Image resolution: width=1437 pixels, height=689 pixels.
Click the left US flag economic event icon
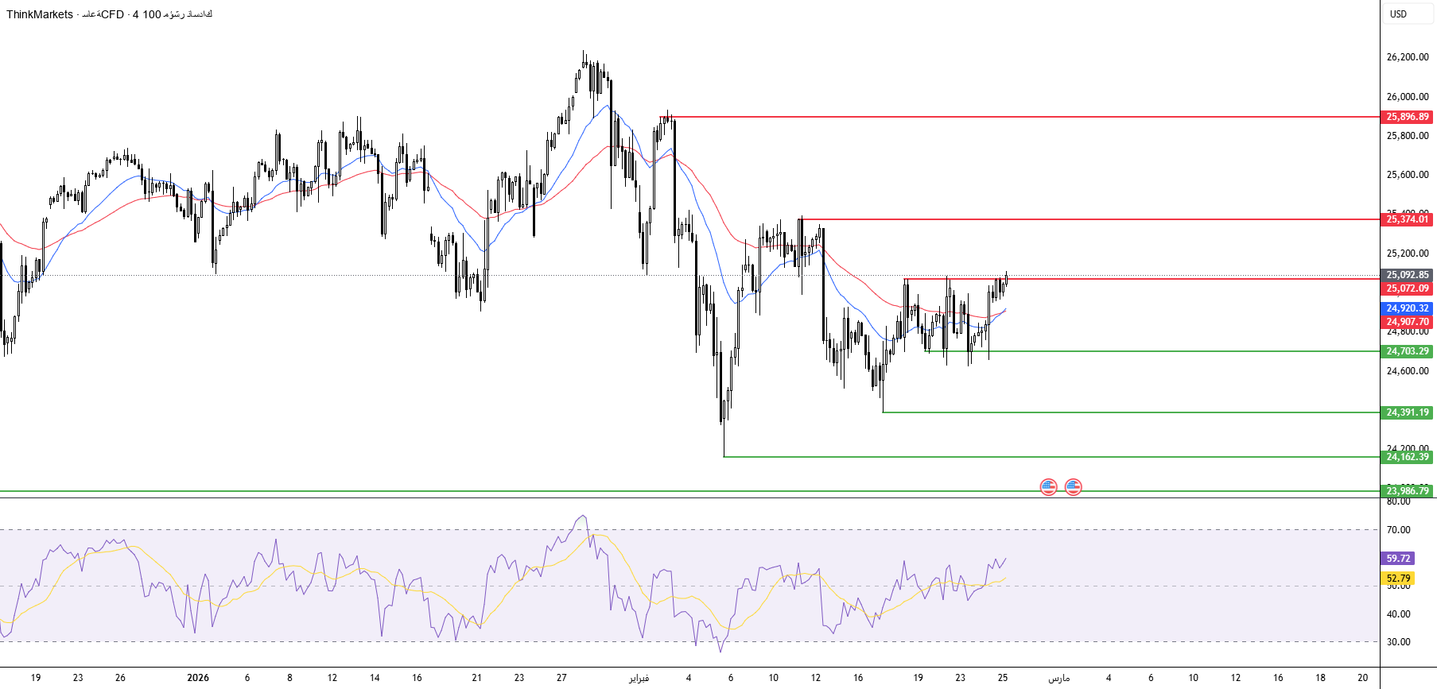1048,486
